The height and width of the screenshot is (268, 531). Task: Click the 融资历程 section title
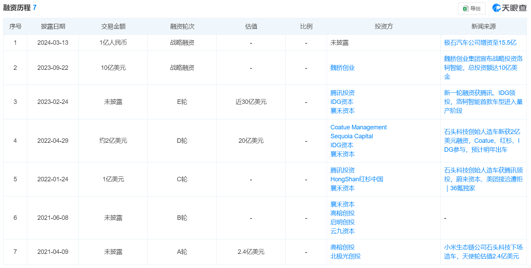17,8
